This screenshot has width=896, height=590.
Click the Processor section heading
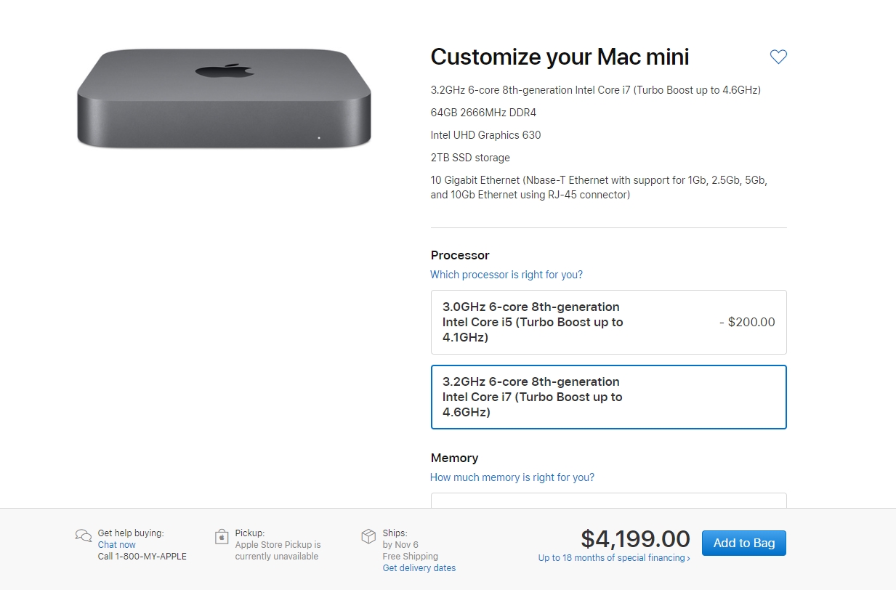coord(460,255)
